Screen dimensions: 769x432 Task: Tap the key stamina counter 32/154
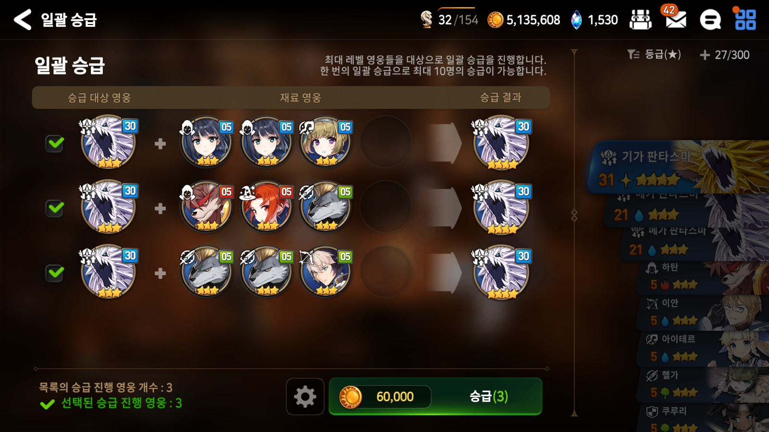click(449, 20)
